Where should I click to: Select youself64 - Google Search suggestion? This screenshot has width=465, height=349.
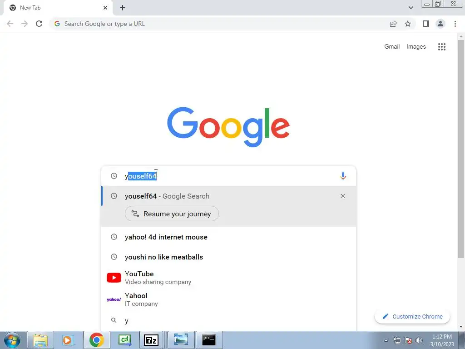click(229, 196)
